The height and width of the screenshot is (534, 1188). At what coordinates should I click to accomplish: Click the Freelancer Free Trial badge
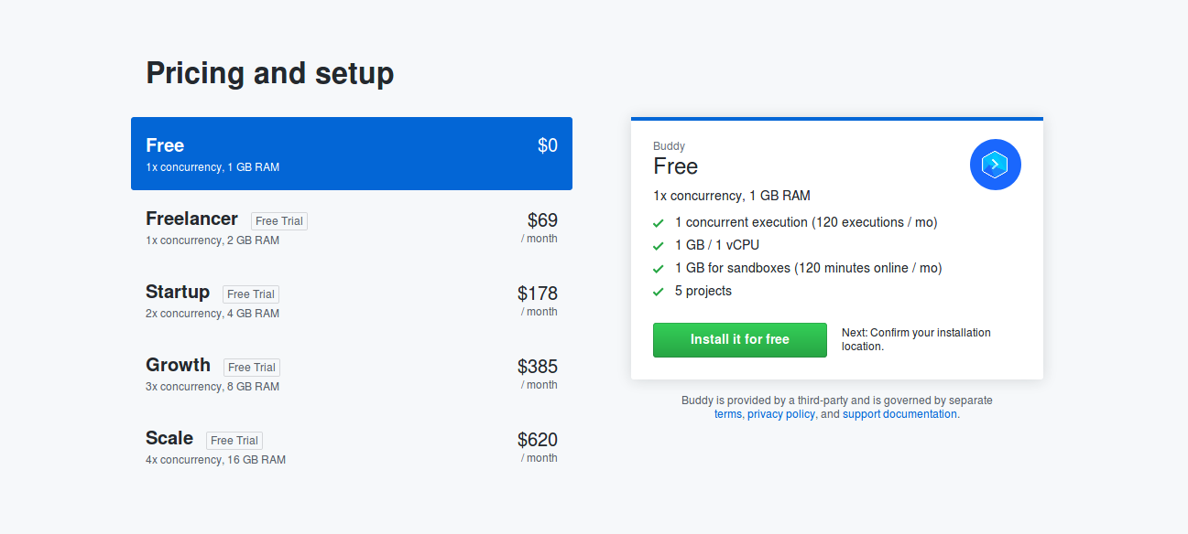279,221
